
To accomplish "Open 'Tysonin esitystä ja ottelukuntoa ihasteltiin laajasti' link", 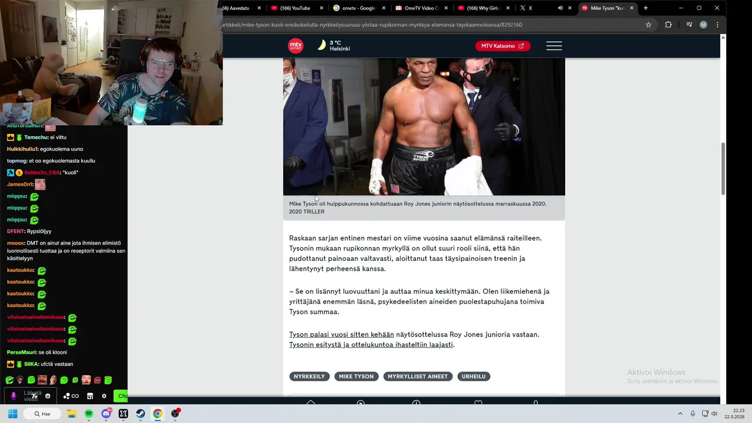I will point(371,345).
